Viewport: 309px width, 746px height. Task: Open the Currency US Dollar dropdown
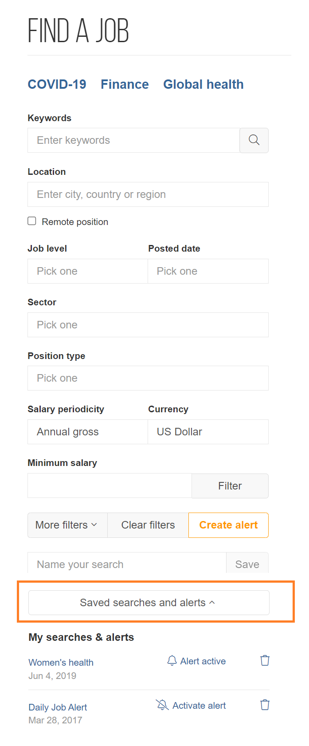click(208, 432)
